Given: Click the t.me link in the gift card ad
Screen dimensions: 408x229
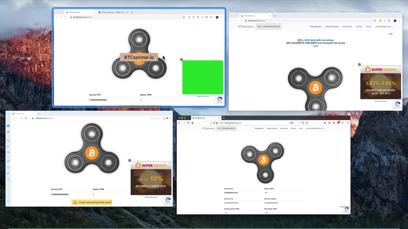Looking at the screenshot, I should click(x=316, y=46).
